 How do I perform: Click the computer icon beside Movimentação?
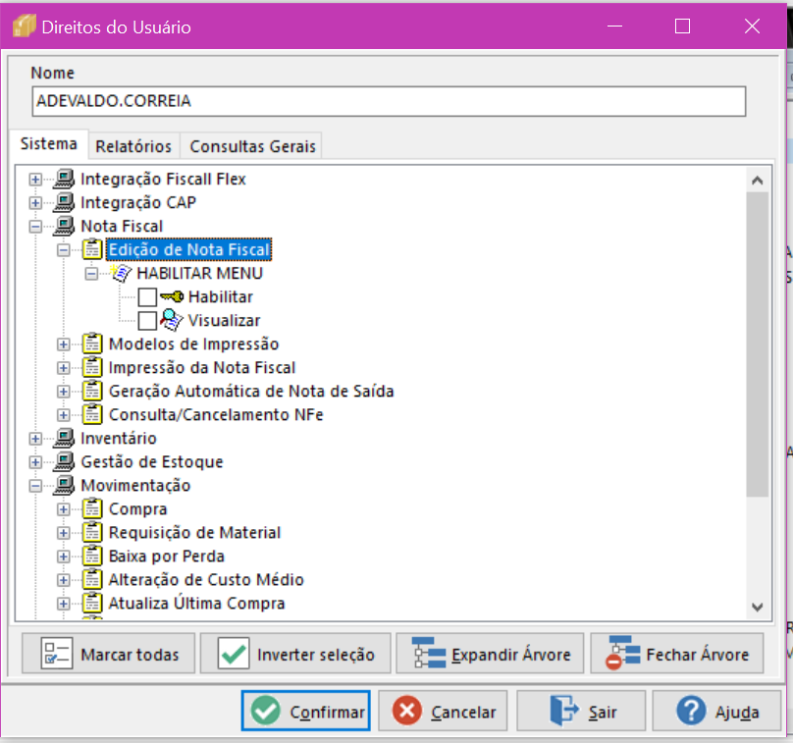click(64, 486)
